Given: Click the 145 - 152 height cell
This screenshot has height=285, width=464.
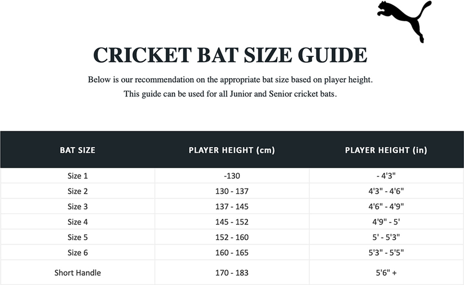Looking at the screenshot, I should point(232,222).
